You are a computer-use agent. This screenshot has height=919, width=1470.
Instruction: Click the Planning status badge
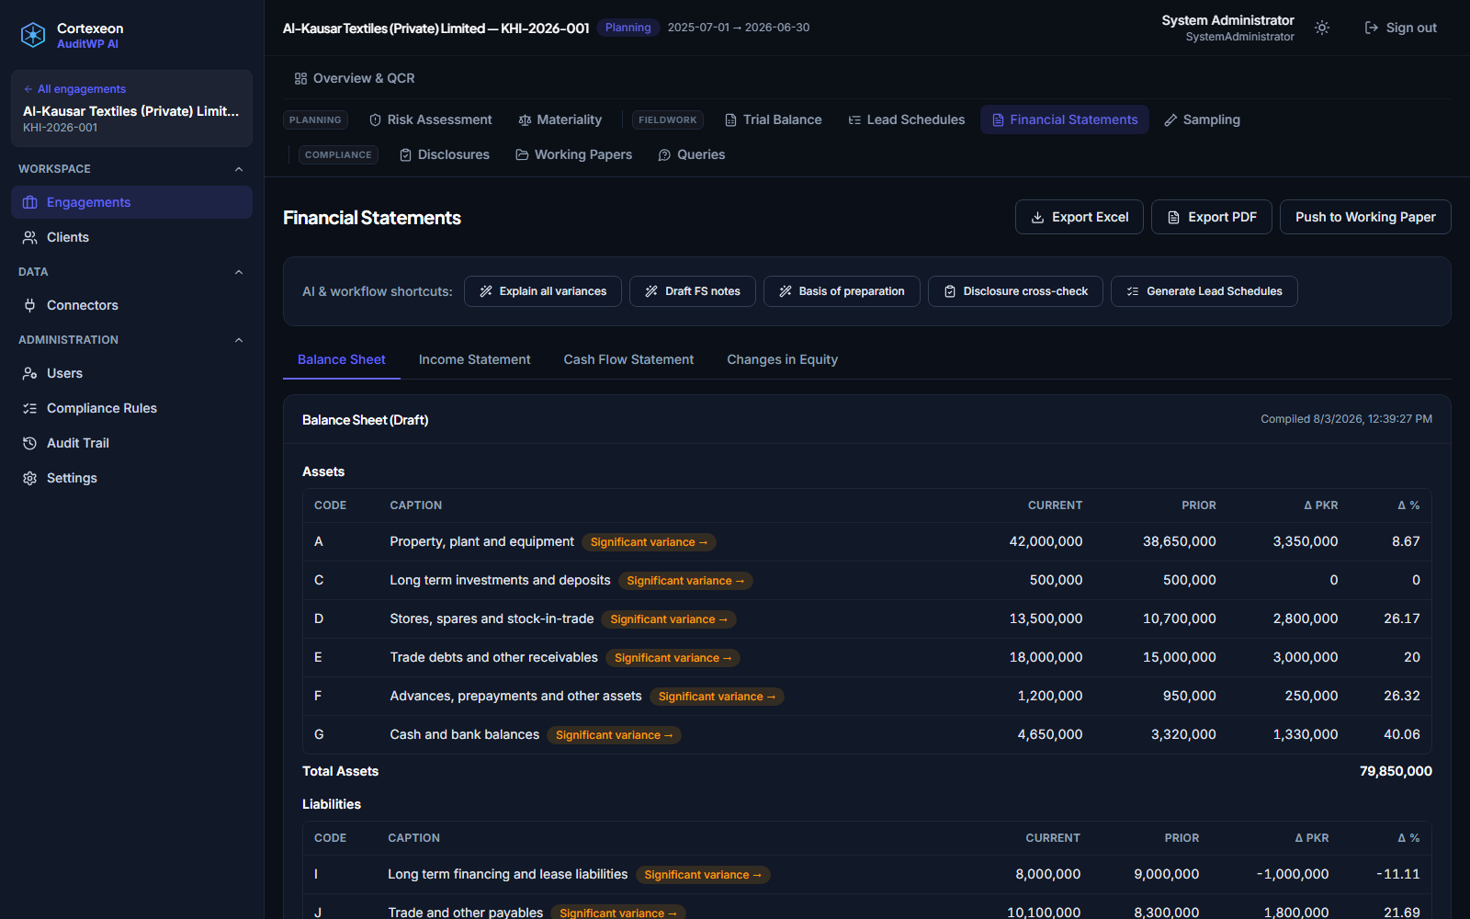coord(628,28)
